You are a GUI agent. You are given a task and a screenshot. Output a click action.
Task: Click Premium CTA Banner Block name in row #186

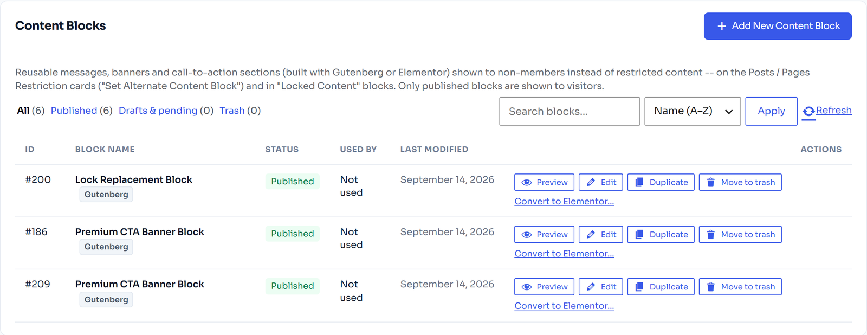point(140,231)
